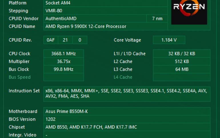The height and width of the screenshot is (138, 220).
Task: Click the Ryzen logo image
Action: (x=189, y=12)
